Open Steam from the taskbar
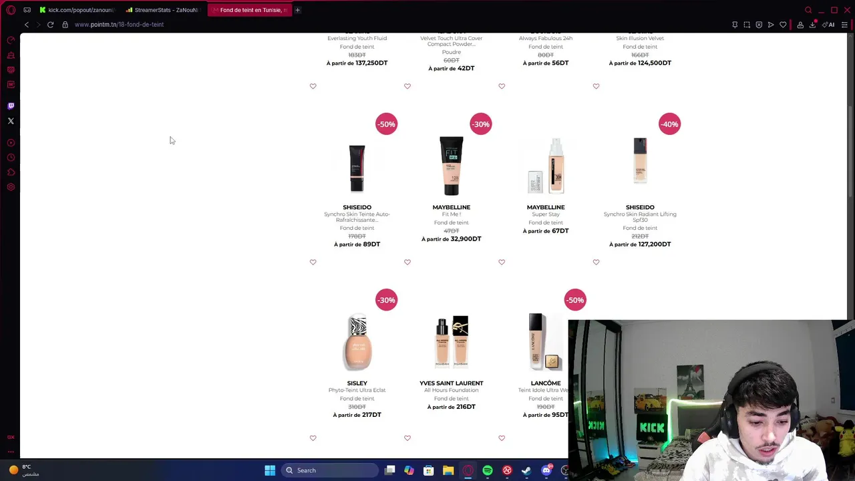This screenshot has width=855, height=481. 526,470
